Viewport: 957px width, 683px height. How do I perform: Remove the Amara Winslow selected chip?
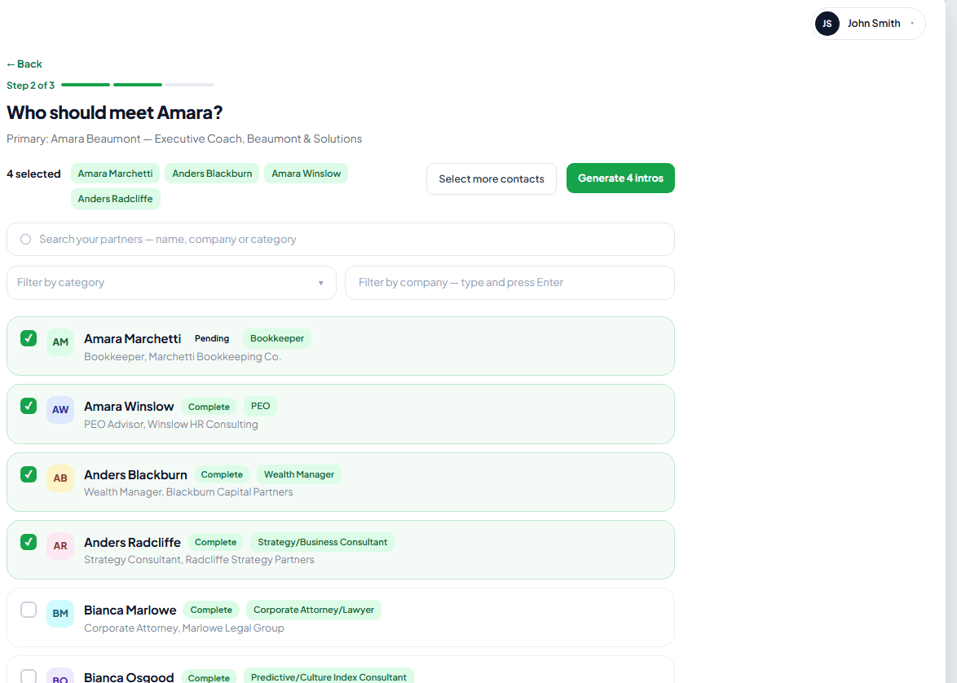click(307, 174)
